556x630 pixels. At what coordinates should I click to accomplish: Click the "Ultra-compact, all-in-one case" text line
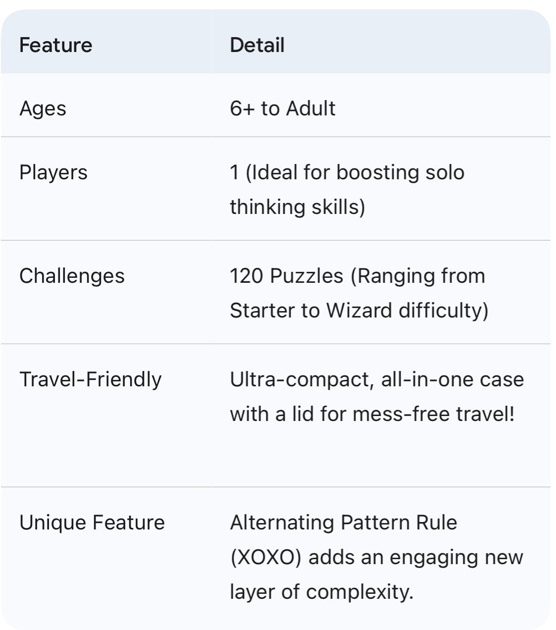pos(376,379)
